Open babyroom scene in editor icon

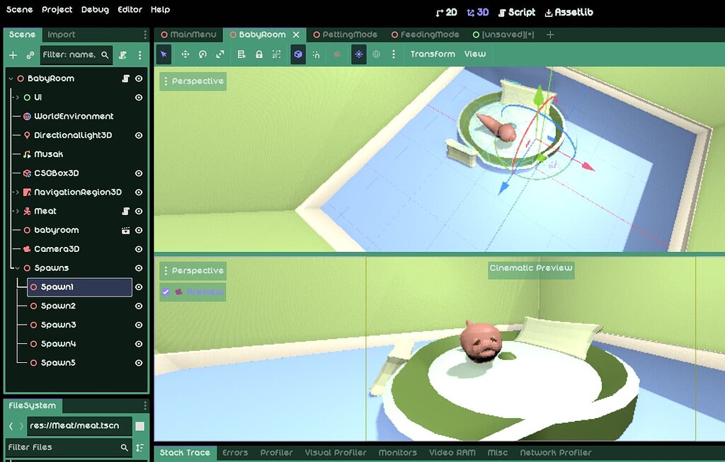(125, 230)
